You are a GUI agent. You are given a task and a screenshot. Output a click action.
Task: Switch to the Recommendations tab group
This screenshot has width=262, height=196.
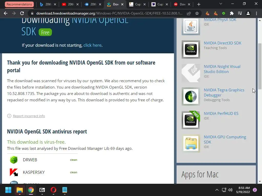click(19, 4)
